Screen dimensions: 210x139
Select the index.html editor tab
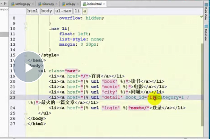[x=94, y=4]
